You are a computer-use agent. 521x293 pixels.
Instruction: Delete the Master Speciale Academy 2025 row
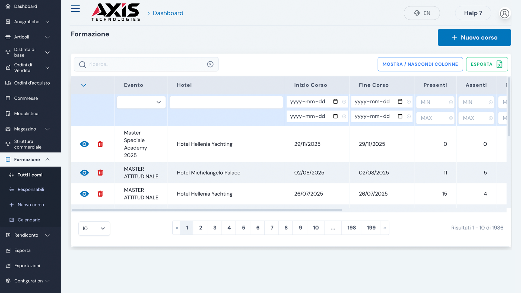[100, 144]
